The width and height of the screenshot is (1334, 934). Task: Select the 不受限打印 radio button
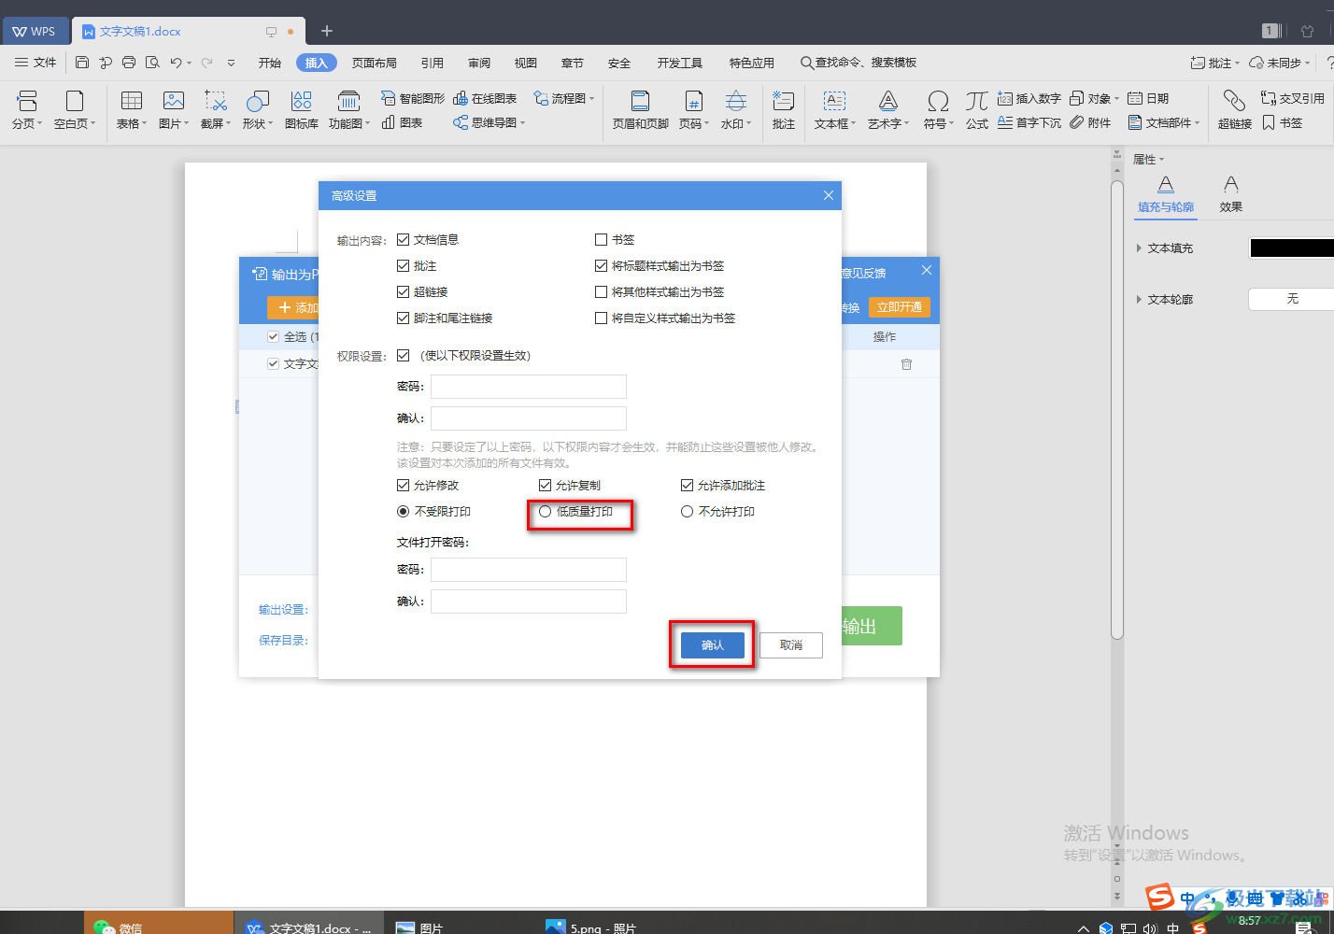(x=404, y=512)
